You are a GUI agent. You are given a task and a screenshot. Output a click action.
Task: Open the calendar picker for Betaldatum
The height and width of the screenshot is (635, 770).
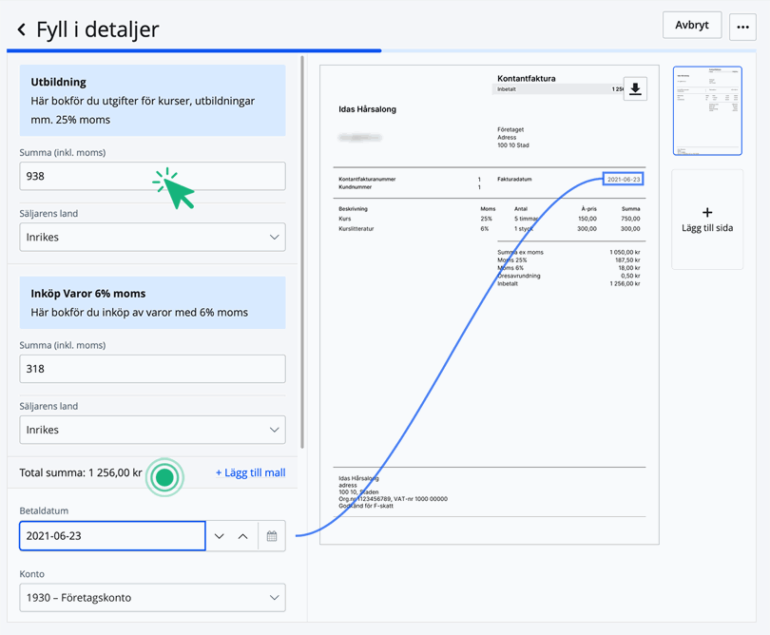tap(272, 536)
